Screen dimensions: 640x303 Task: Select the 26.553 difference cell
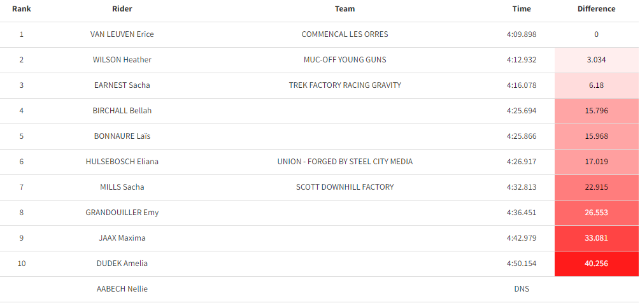(x=596, y=213)
